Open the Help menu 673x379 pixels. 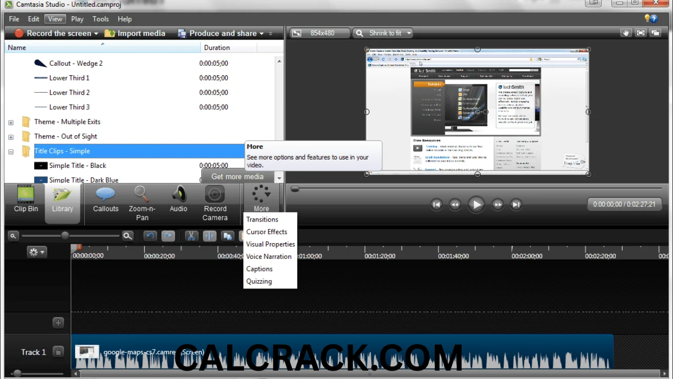(125, 19)
